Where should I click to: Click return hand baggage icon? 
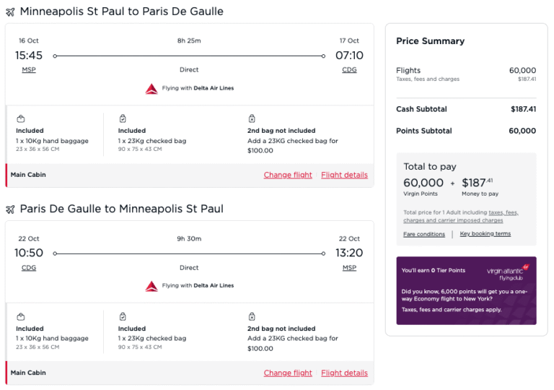[20, 316]
